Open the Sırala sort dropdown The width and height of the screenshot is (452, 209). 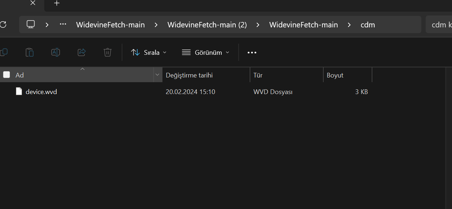click(148, 52)
